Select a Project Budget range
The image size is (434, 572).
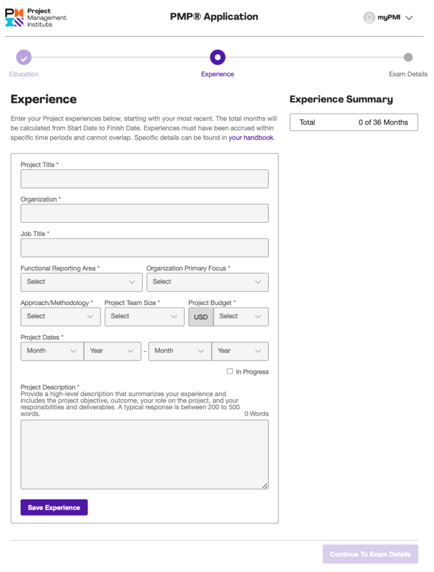pos(241,317)
